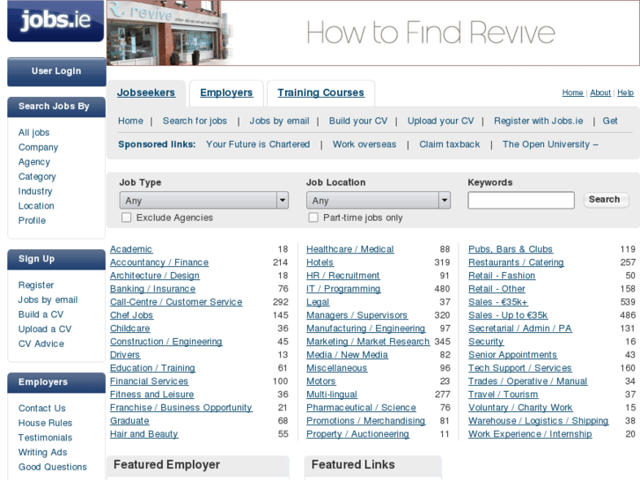640x480 pixels.
Task: Open the Graduate category
Action: point(129,421)
